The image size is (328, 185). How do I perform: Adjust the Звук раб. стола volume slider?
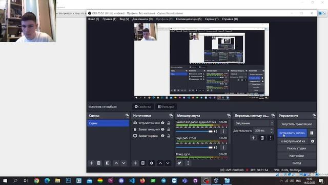tap(194, 147)
